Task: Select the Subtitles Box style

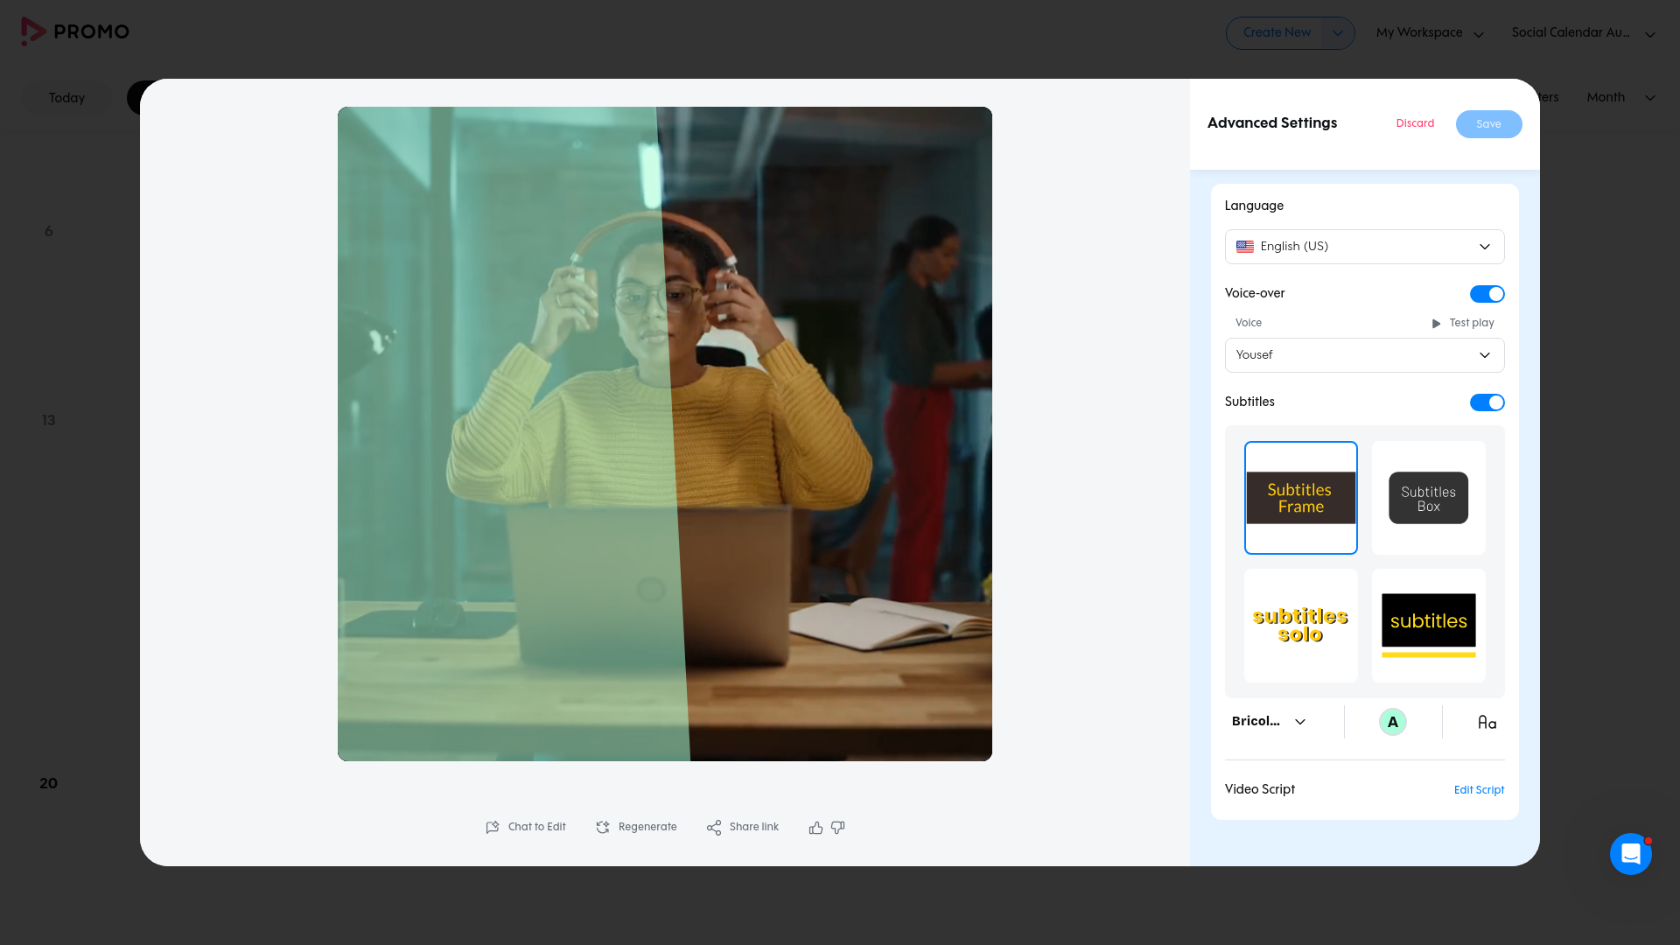Action: [x=1428, y=498]
